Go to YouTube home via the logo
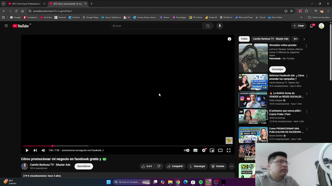 point(21,26)
